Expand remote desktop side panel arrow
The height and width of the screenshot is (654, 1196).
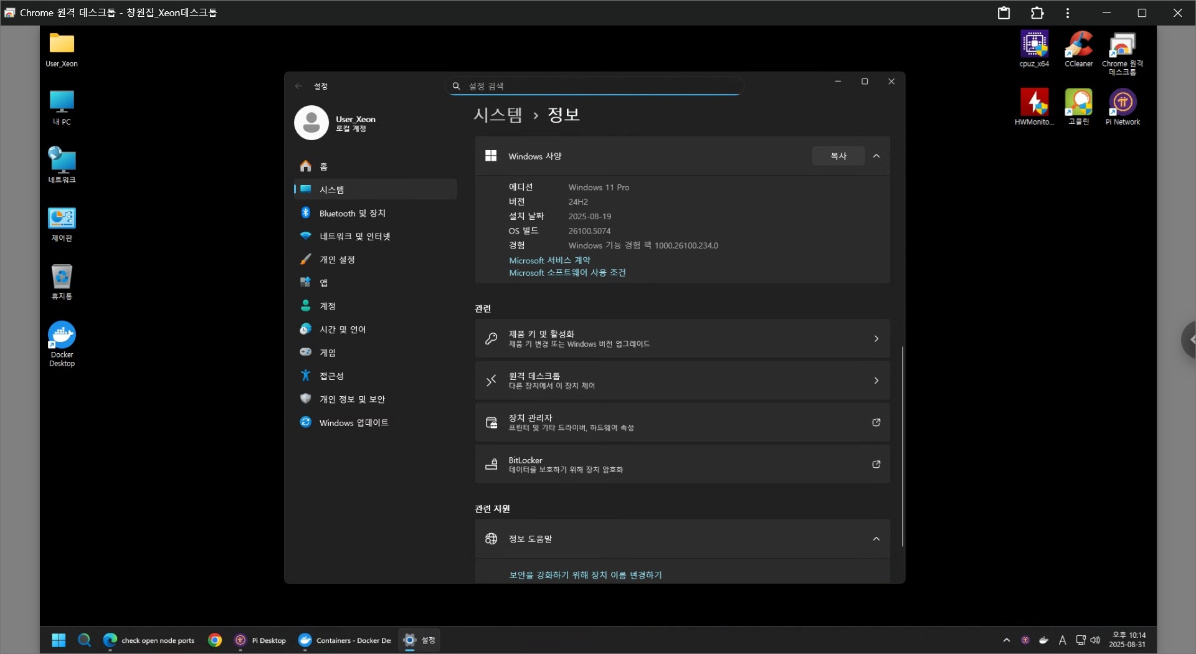(1190, 339)
